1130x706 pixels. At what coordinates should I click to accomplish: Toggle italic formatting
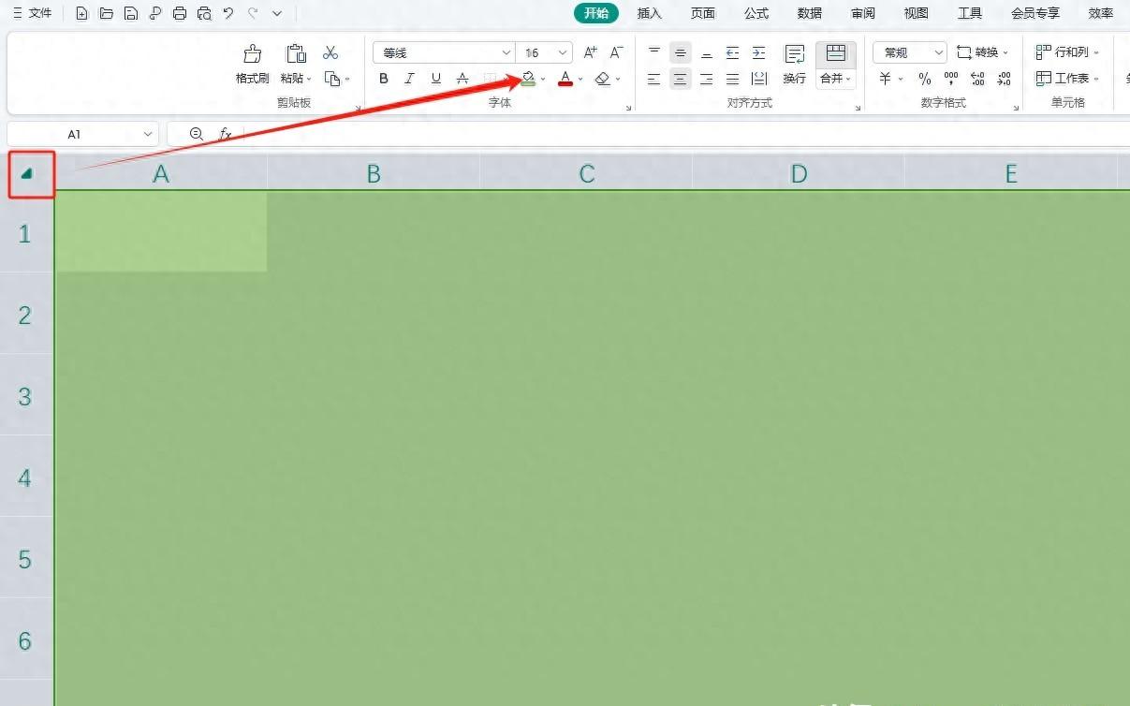pos(410,79)
